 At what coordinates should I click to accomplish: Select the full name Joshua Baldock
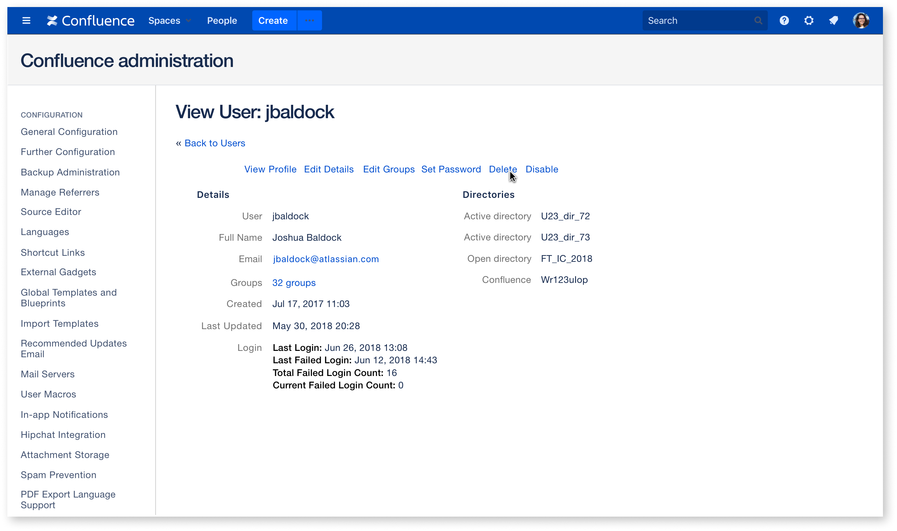tap(307, 238)
